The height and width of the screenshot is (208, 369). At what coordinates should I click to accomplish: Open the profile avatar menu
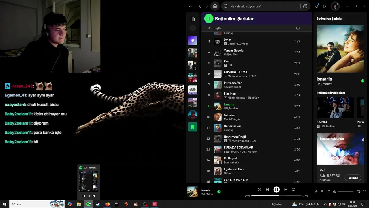[x=335, y=6]
